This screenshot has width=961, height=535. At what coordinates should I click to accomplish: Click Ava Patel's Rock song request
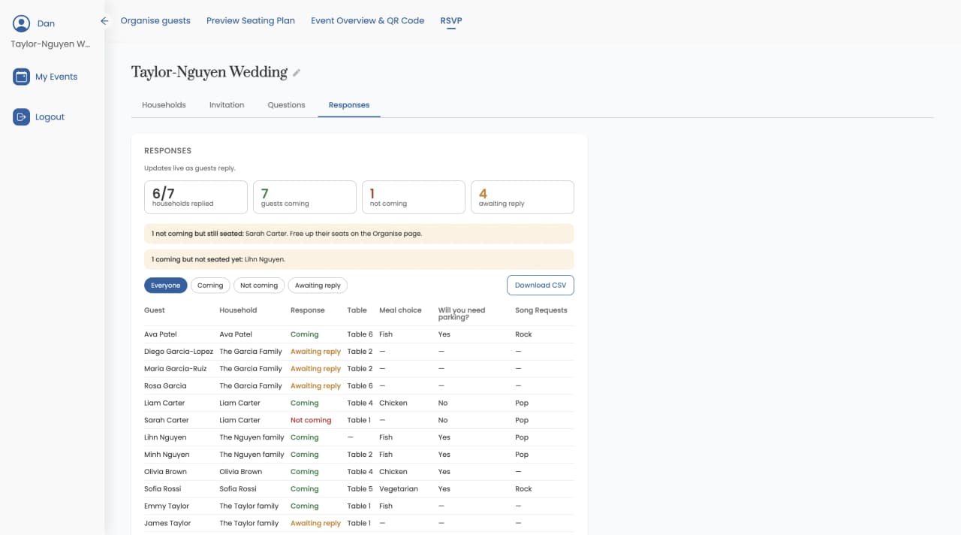tap(523, 334)
